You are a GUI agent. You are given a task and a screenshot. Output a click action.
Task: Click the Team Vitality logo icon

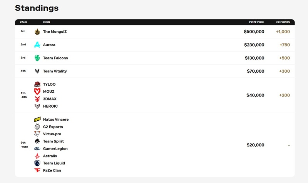tap(37, 71)
